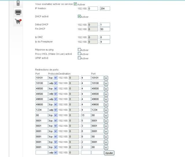Viewport: 185px width, 157px height.
Task: Click the IP freebox field showing 254
Action: pyautogui.click(x=105, y=9)
